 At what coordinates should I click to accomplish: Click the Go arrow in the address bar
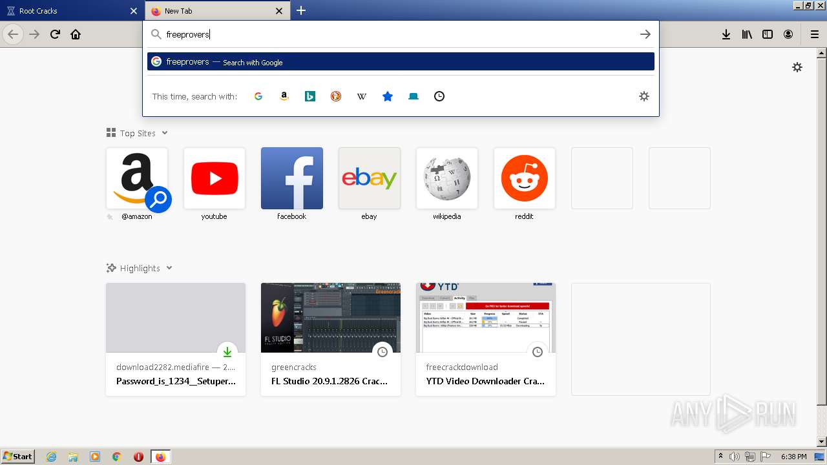[645, 34]
